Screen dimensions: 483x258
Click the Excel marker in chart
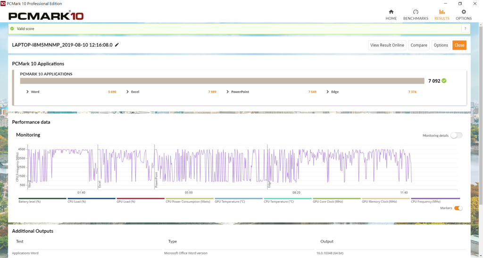click(100, 184)
